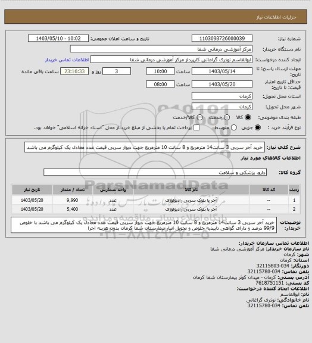
Task: Click the اطلاعات کالاهای مورد نیاز section heading
Action: 271,158
